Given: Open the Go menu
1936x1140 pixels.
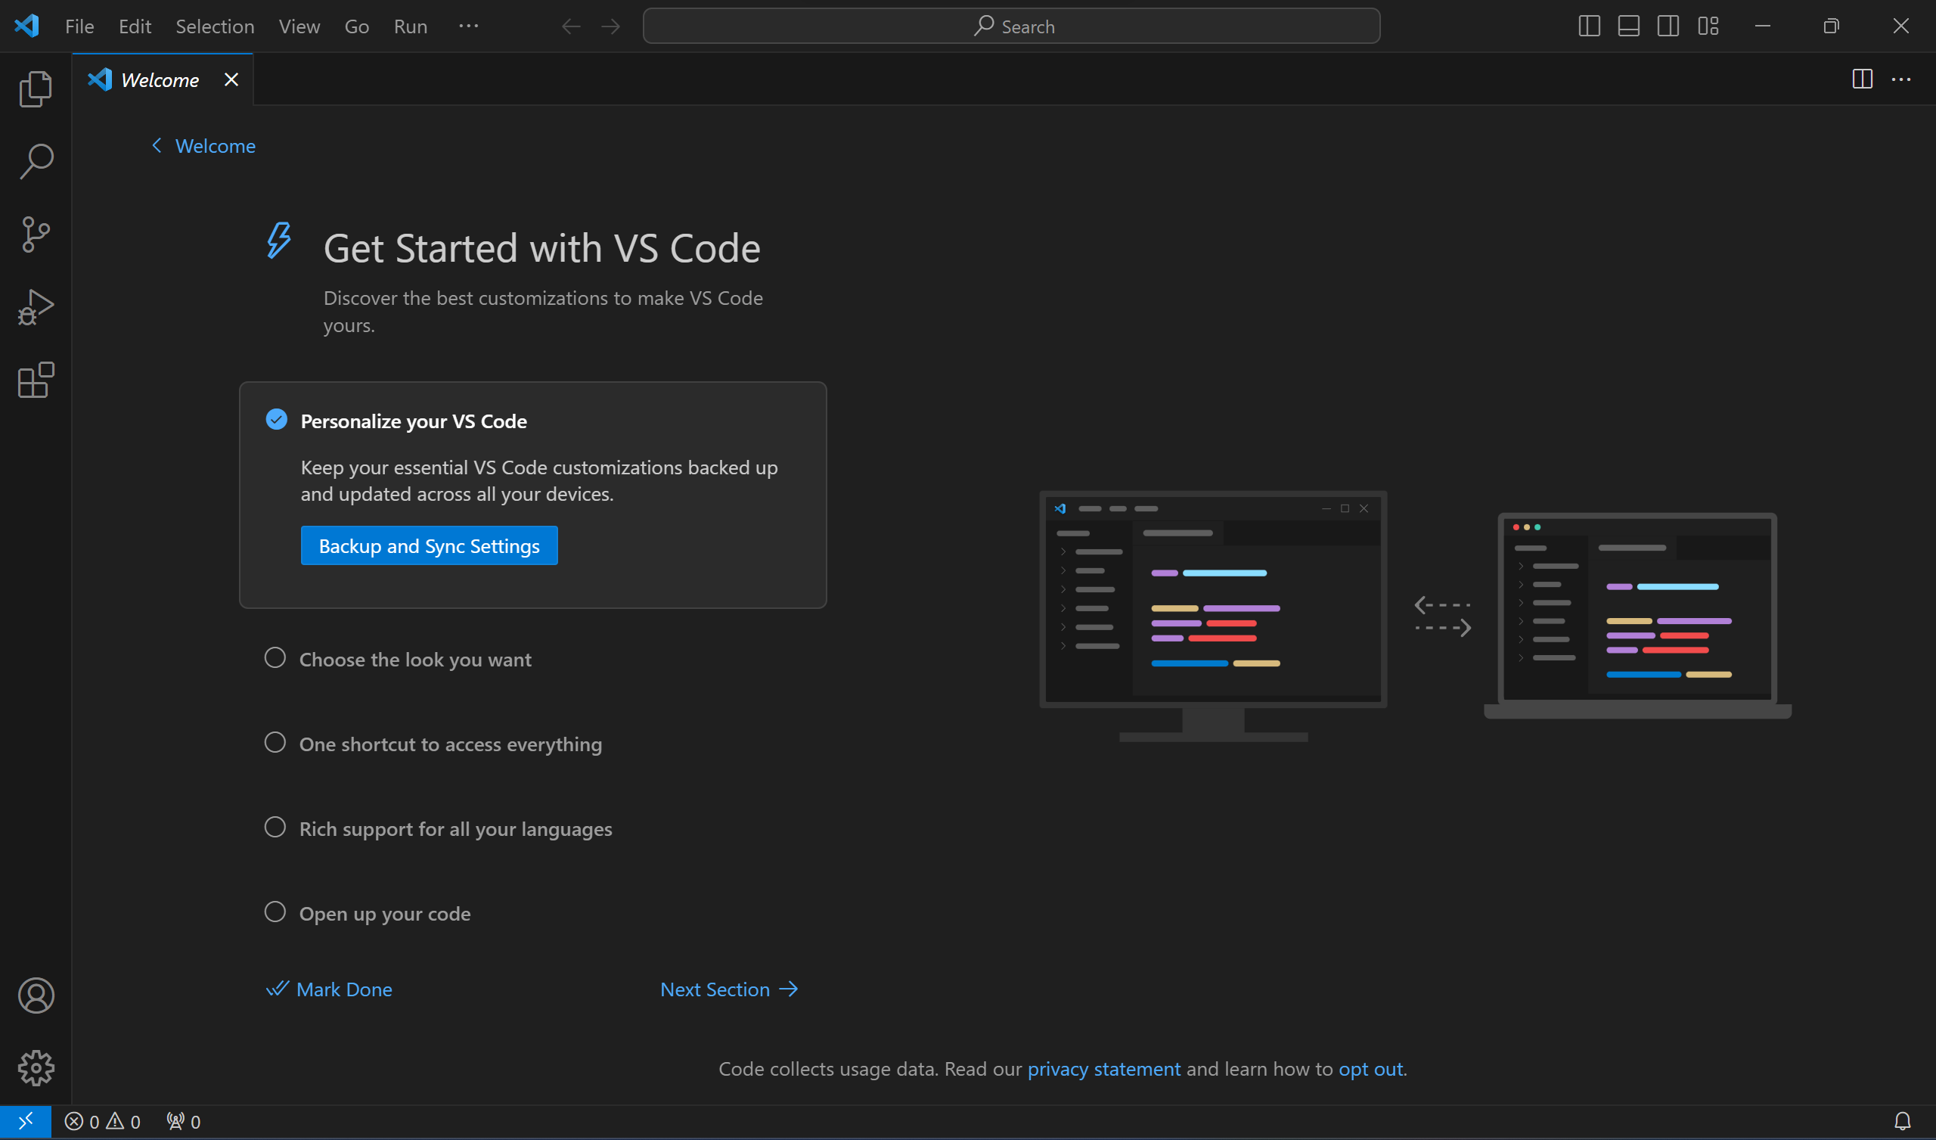Looking at the screenshot, I should tap(356, 27).
